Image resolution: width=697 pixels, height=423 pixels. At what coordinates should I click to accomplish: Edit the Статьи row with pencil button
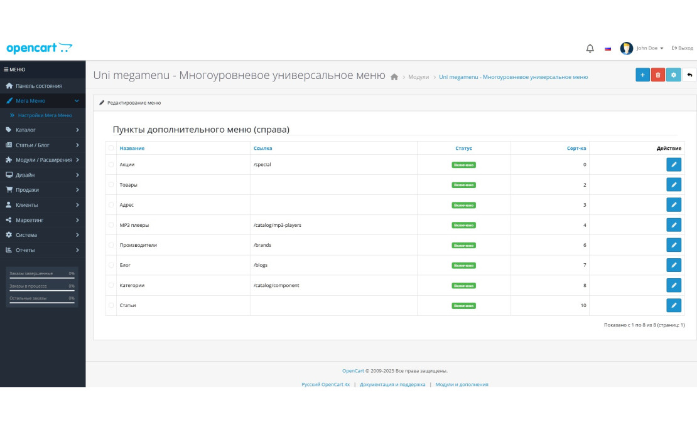click(x=673, y=305)
